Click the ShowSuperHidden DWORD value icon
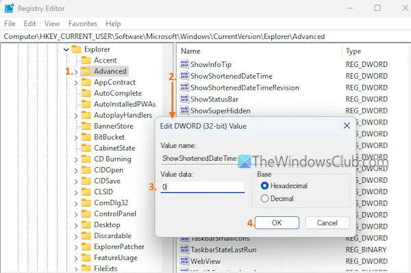This screenshot has height=273, width=411. pos(184,110)
